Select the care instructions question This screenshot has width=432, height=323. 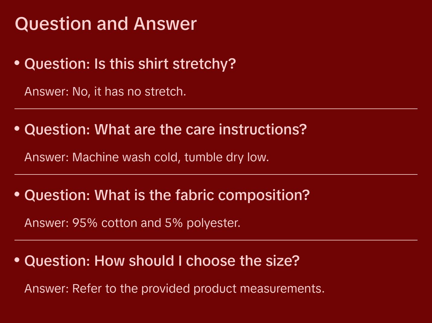[166, 130]
